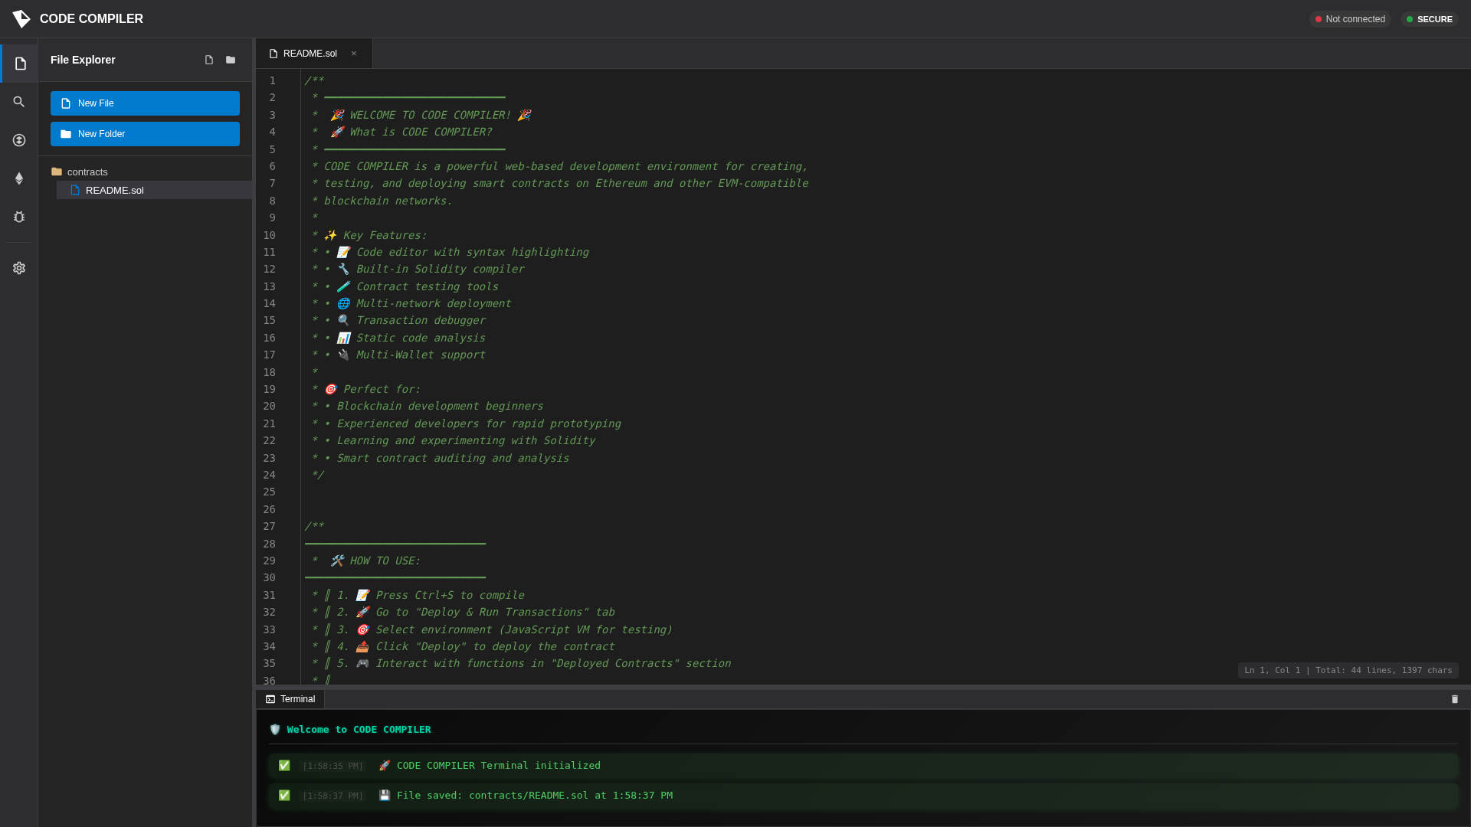The width and height of the screenshot is (1471, 827).
Task: Click the CODE COMPILER logo icon
Action: click(21, 19)
